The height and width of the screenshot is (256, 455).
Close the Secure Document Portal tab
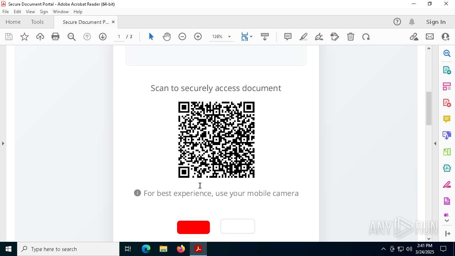click(x=113, y=22)
